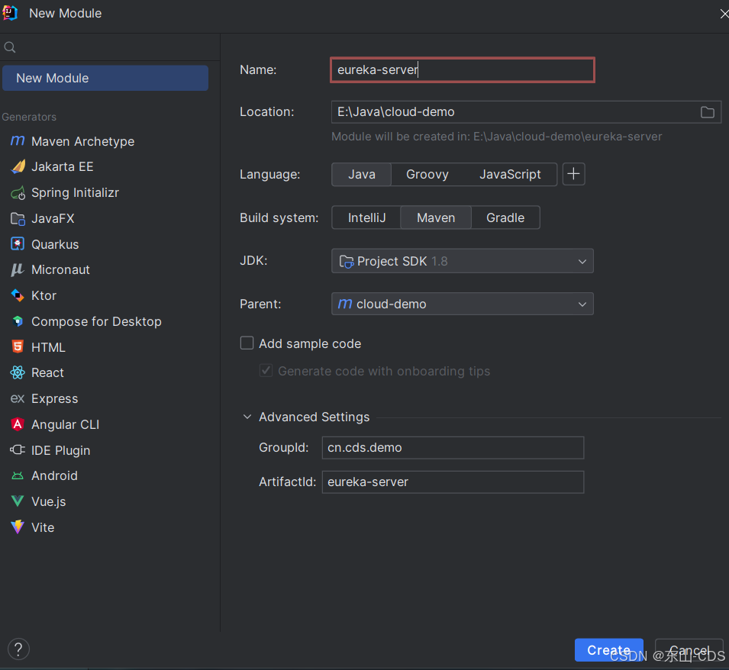Select Quarkus generator label
The image size is (729, 670).
click(x=55, y=244)
